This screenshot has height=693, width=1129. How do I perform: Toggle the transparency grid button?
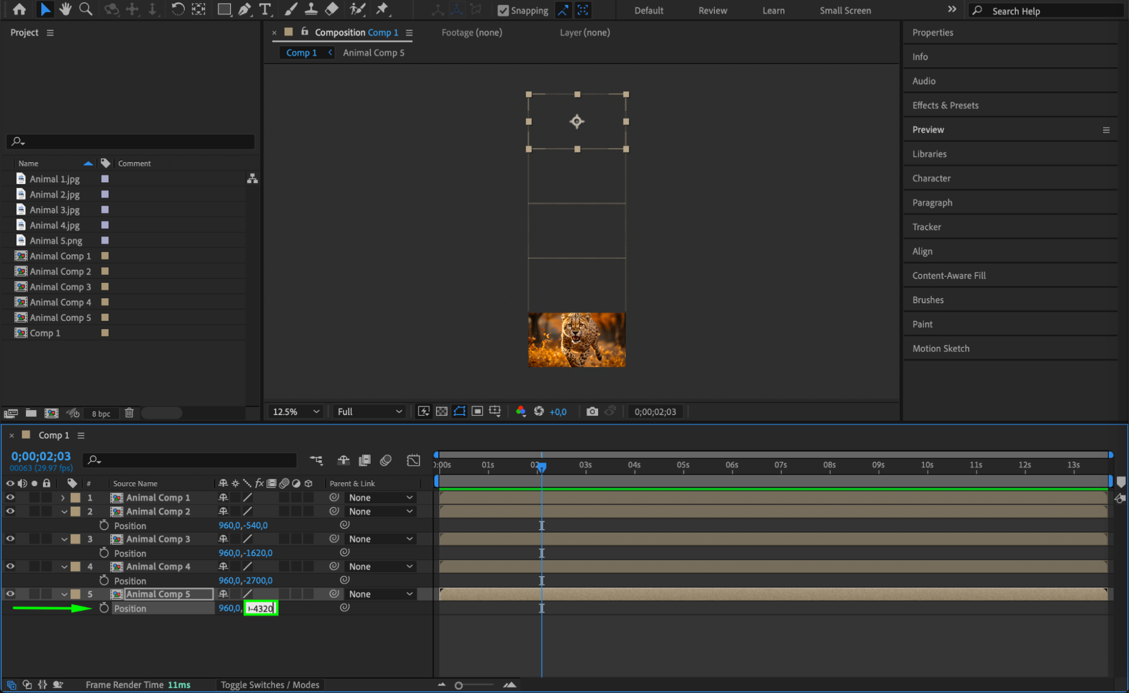pyautogui.click(x=442, y=412)
